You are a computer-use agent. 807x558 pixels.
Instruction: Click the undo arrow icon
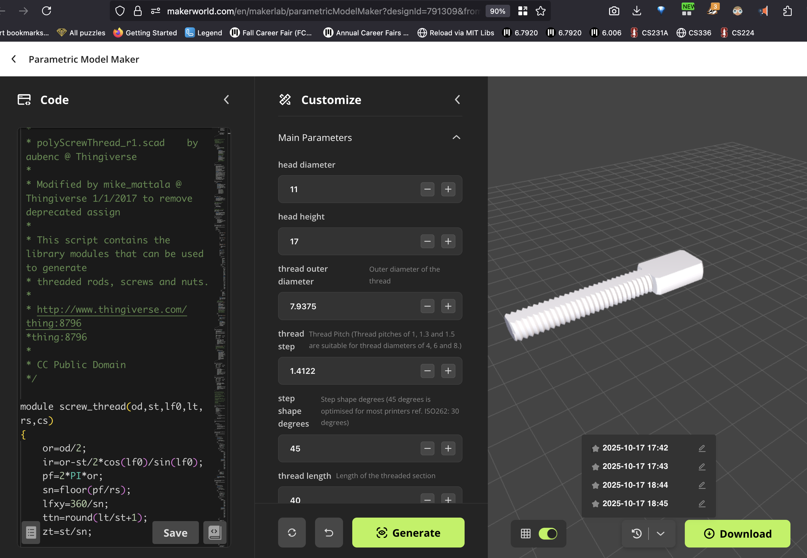[x=329, y=533]
